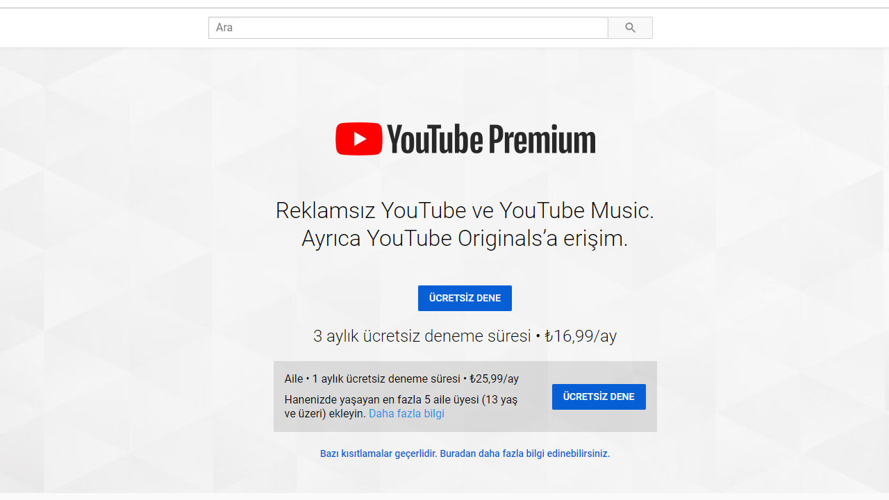Click "Ayrıca YouTube Originals'a erişim." text
The height and width of the screenshot is (500, 889).
tap(465, 238)
